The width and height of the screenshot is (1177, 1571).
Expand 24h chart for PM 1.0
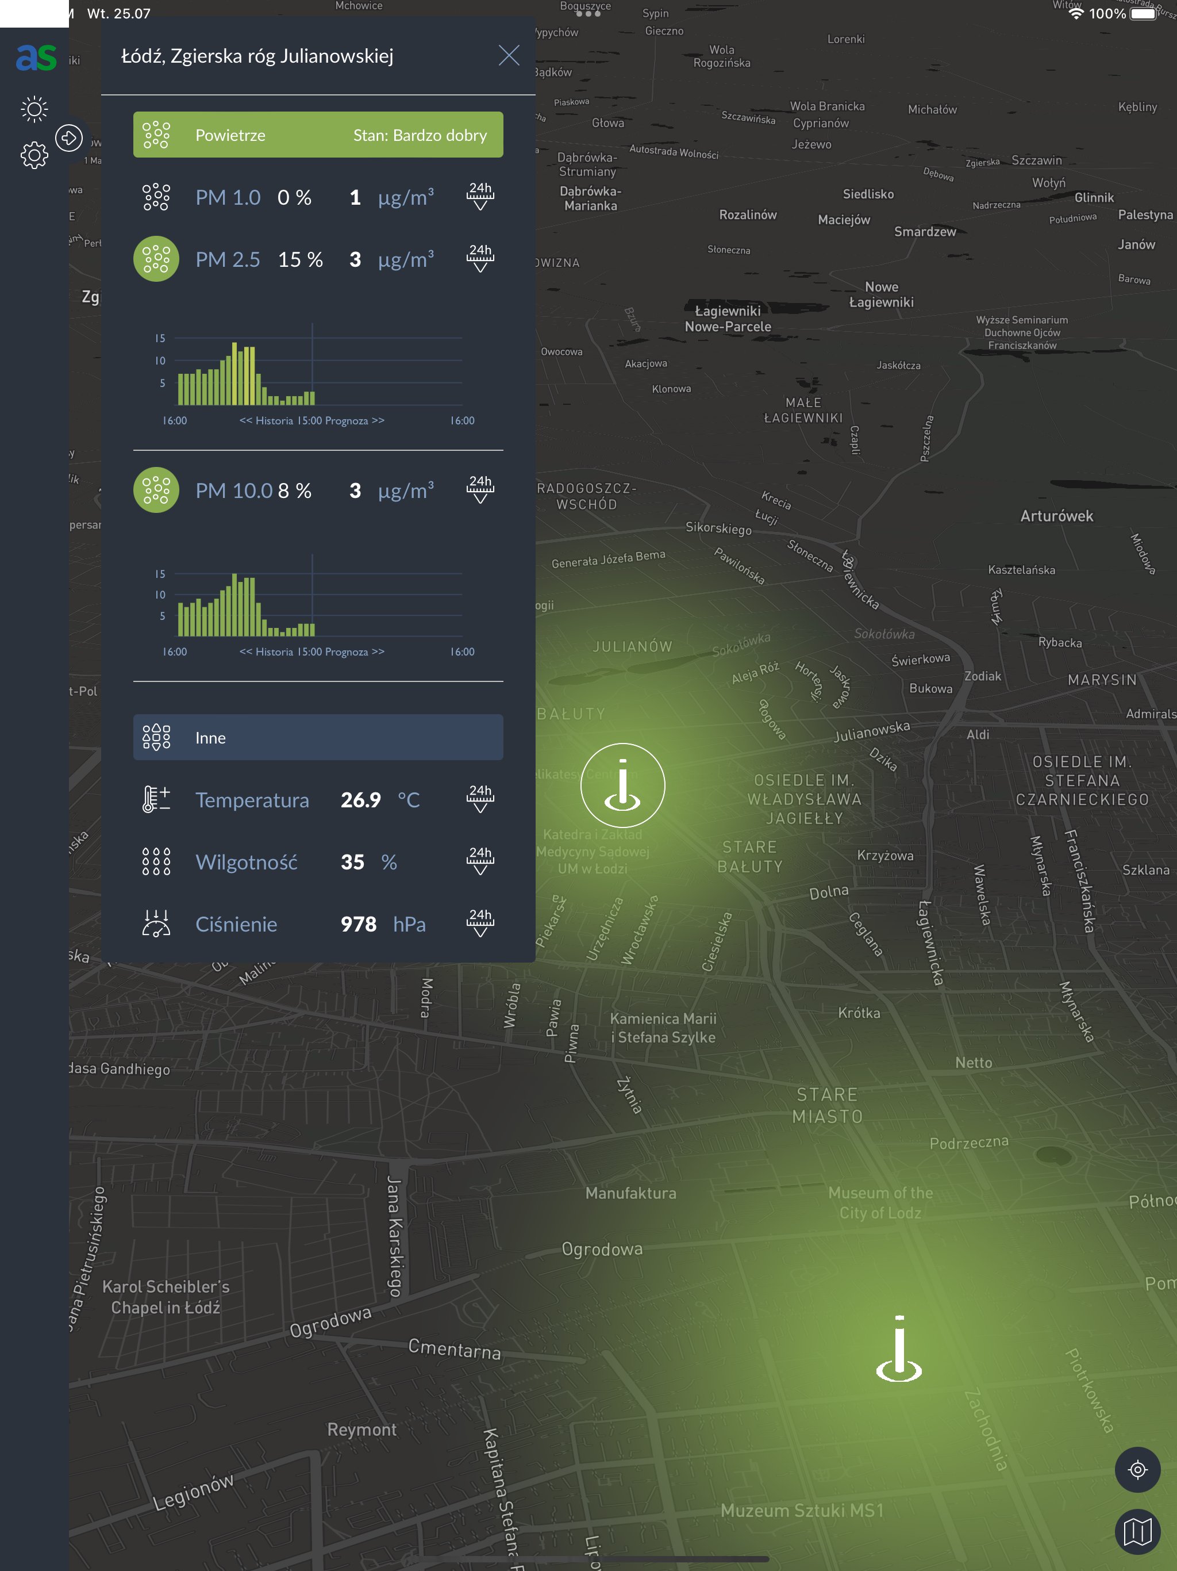point(480,197)
